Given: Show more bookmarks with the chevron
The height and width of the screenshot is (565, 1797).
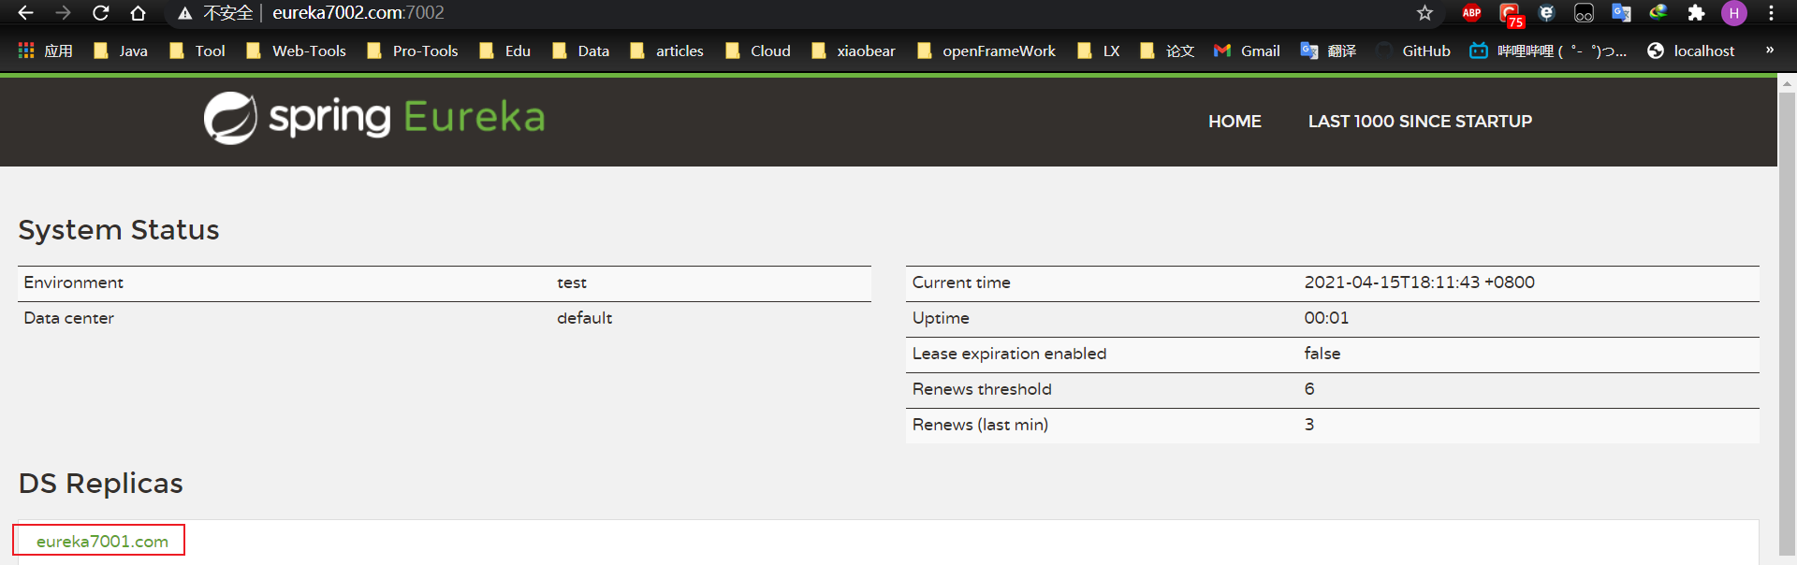Looking at the screenshot, I should [1769, 50].
